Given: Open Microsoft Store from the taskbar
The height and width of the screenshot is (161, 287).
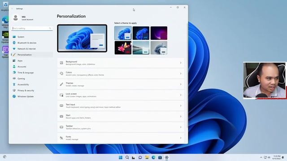Looking at the screenshot, I should (x=160, y=157).
